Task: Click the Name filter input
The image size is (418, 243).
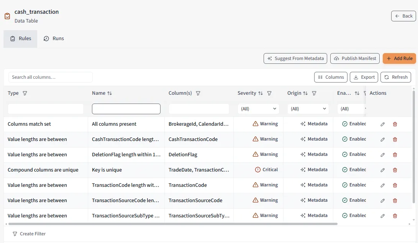Action: click(126, 109)
